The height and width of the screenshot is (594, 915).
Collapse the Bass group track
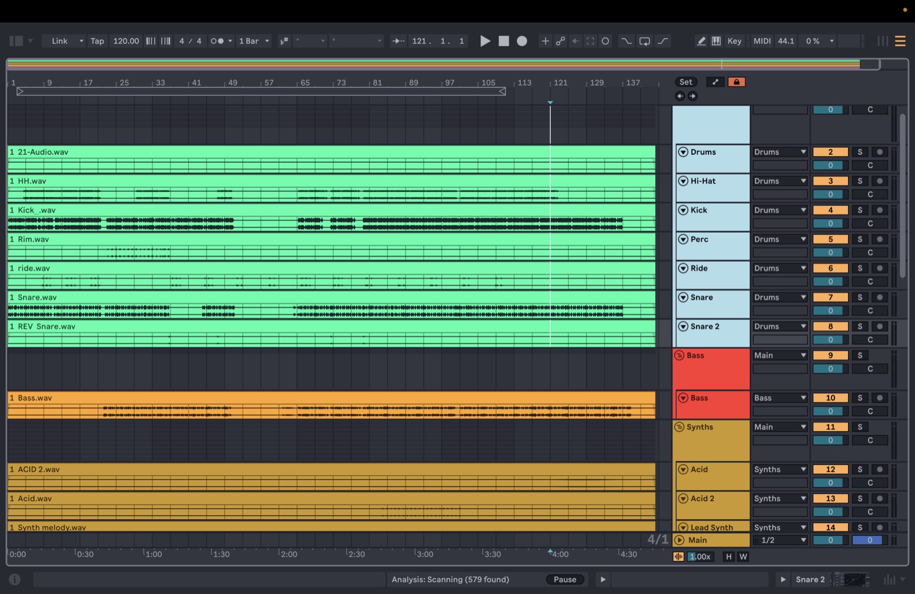pyautogui.click(x=679, y=355)
